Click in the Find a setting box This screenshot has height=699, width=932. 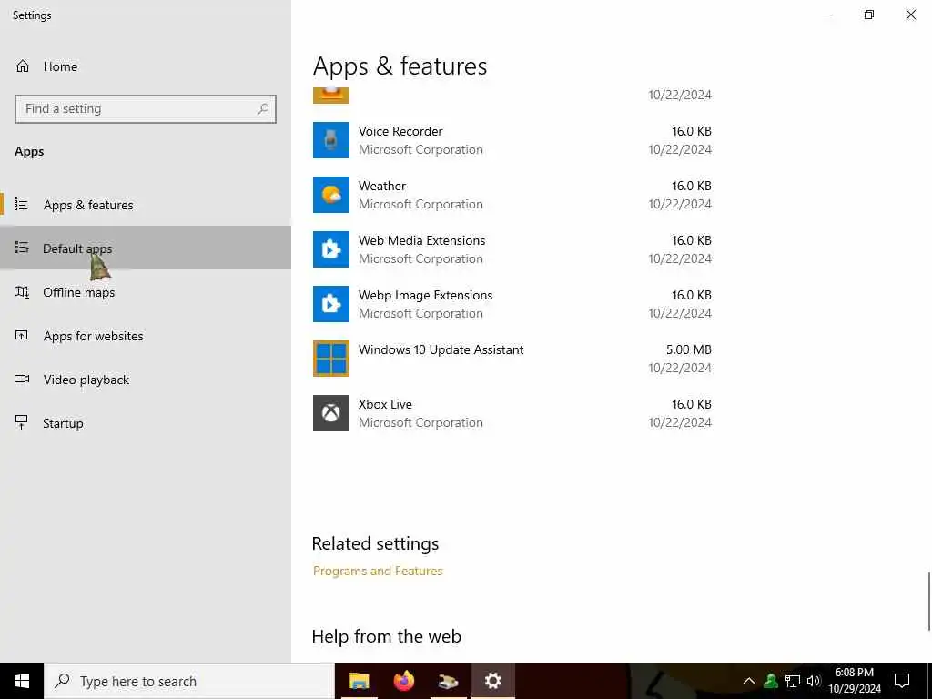pyautogui.click(x=145, y=109)
